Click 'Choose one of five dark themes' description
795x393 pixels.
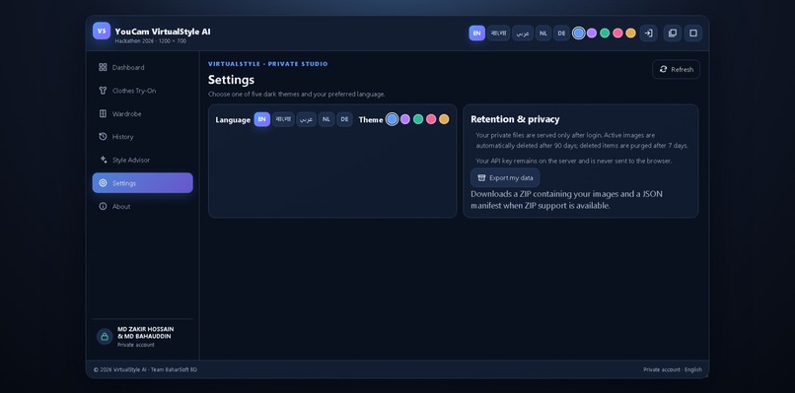(x=297, y=95)
